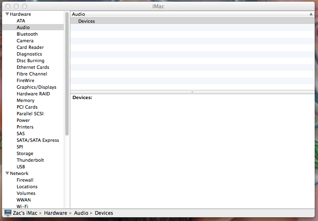The height and width of the screenshot is (221, 318).
Task: Select Diagnostics in the sidebar
Action: click(29, 54)
